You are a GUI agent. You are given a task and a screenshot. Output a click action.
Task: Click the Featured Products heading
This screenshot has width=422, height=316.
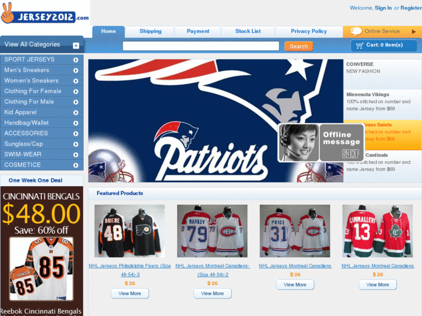[120, 193]
